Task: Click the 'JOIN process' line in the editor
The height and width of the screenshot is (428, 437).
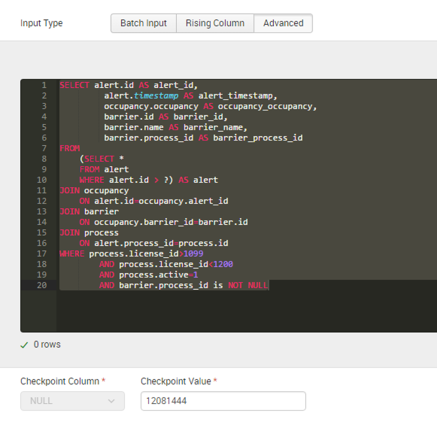Action: pyautogui.click(x=89, y=232)
